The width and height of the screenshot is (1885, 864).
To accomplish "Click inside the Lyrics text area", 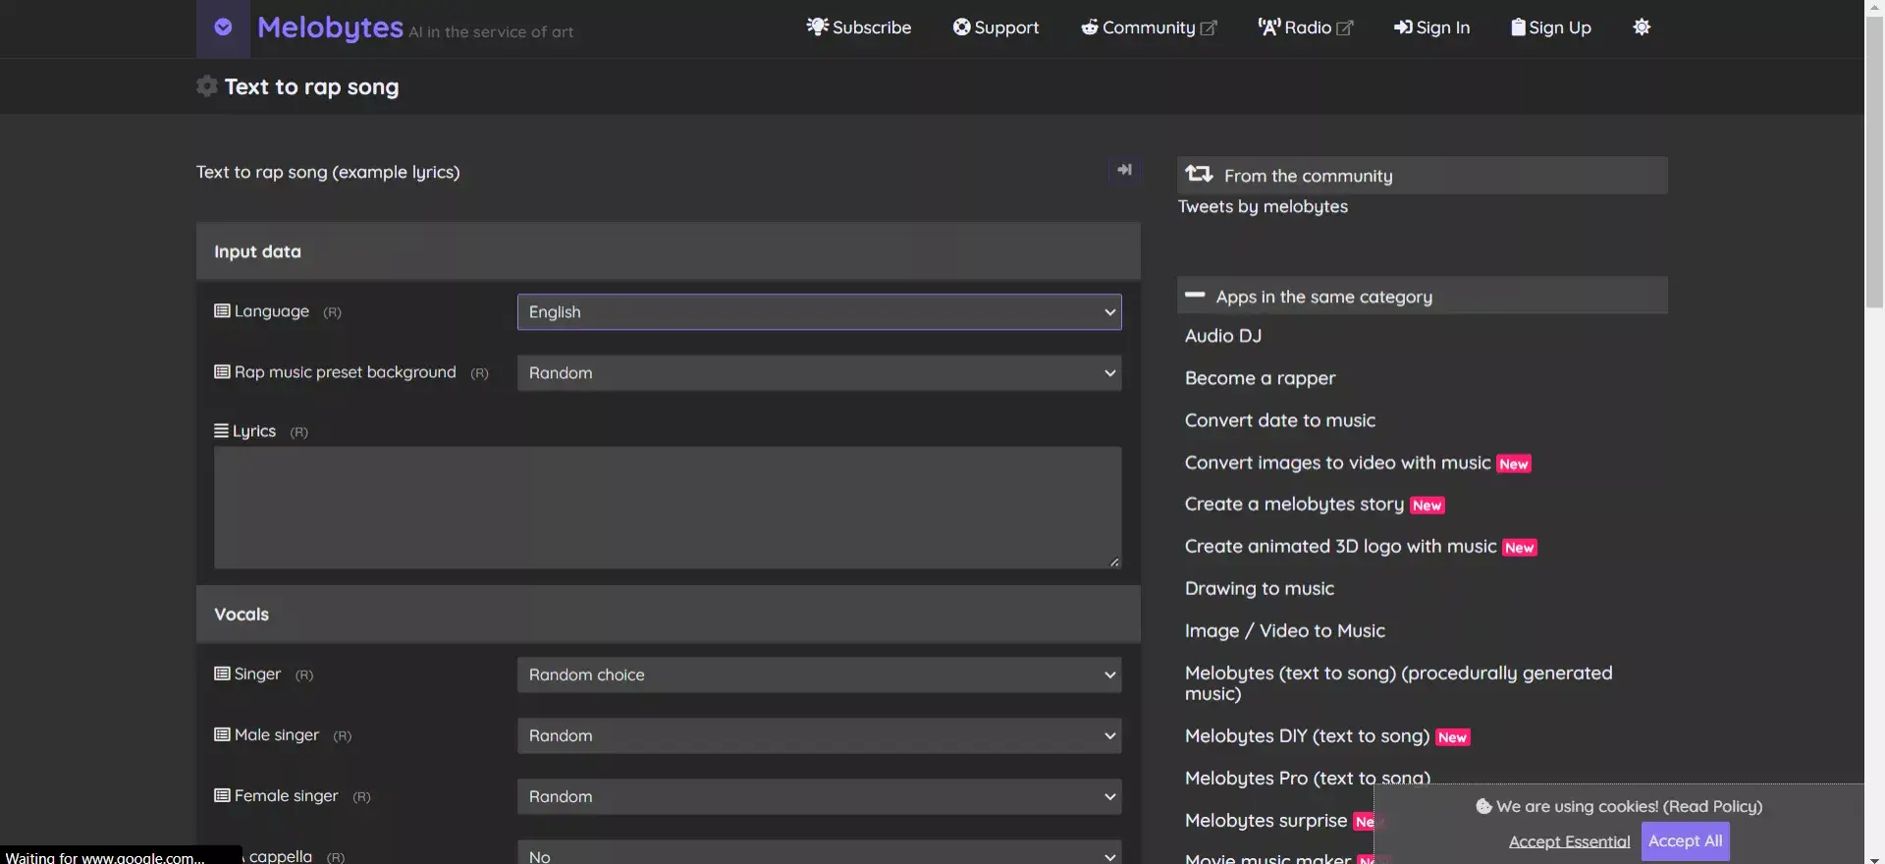I will [x=668, y=508].
